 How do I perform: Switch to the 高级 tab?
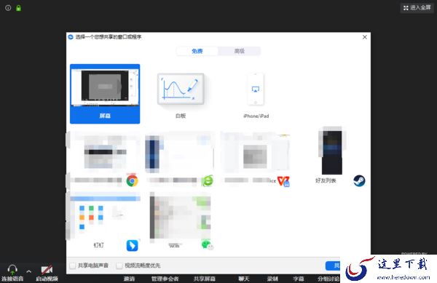tap(239, 51)
